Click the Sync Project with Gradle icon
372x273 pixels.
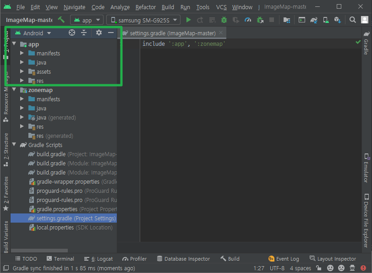(314, 20)
